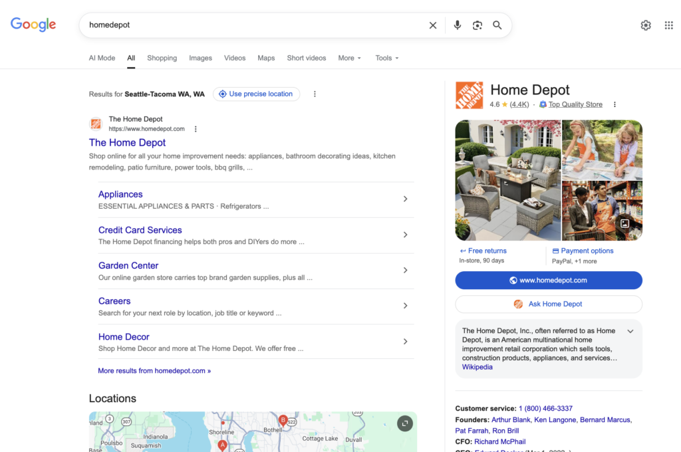Open the Tools dropdown
The image size is (681, 452).
pyautogui.click(x=386, y=58)
